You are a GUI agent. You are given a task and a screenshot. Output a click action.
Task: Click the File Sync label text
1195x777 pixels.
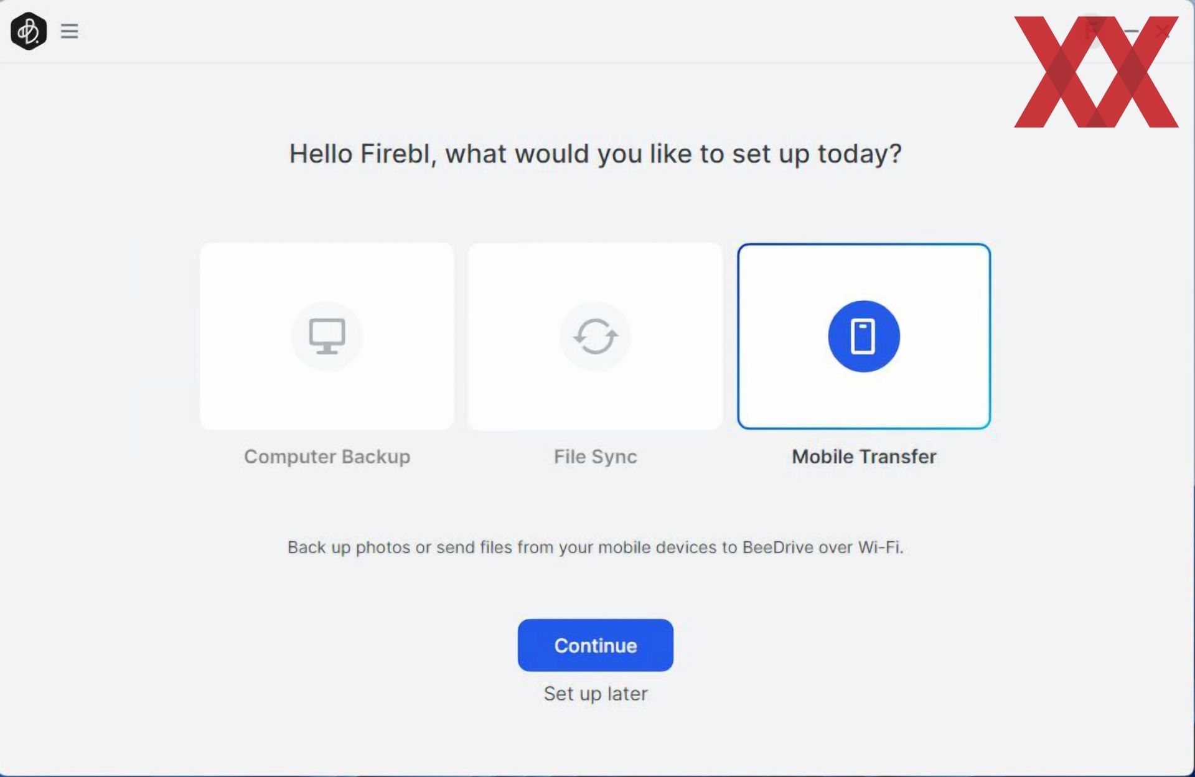(595, 457)
